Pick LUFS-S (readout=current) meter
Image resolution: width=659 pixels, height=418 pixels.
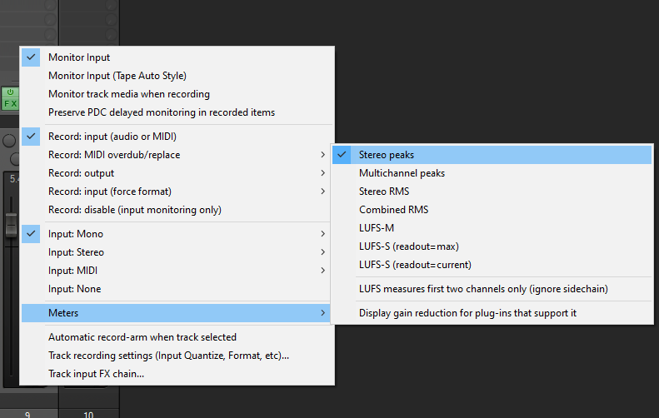(x=415, y=265)
